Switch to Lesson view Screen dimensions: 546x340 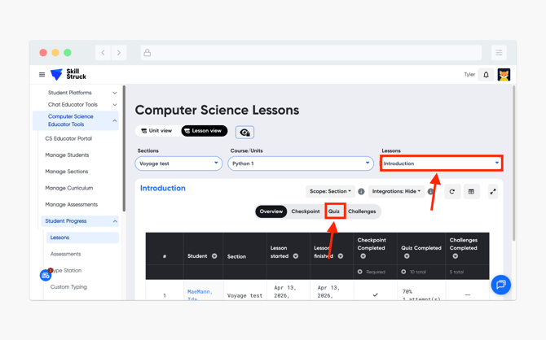pos(204,131)
